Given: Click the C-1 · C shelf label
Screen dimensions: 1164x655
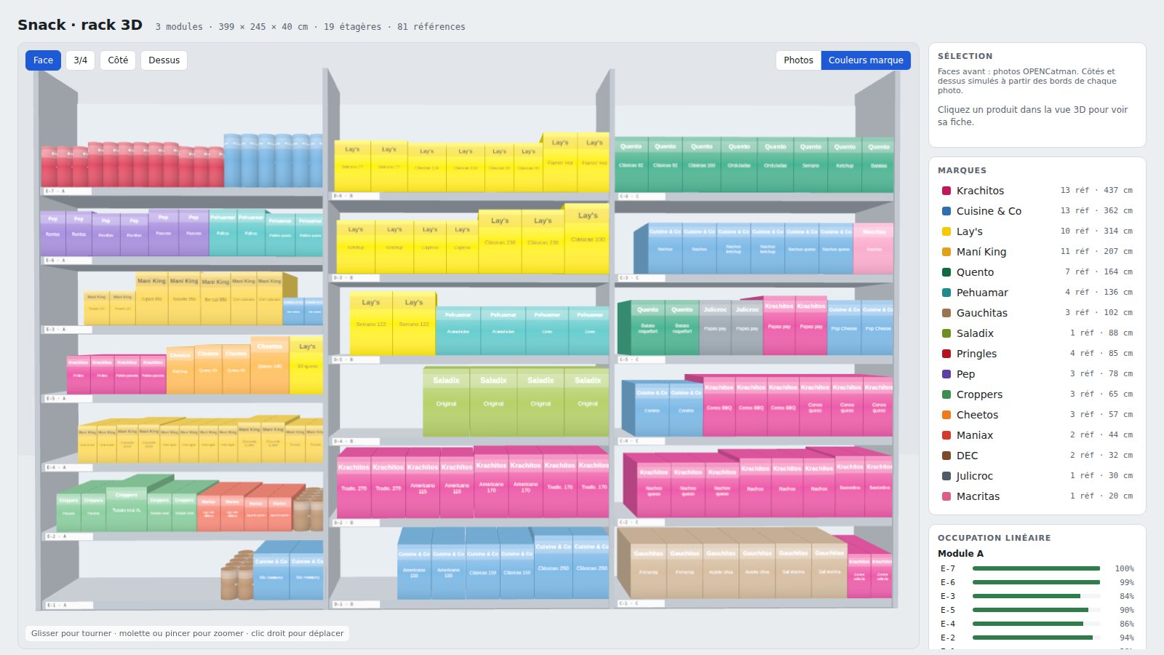Looking at the screenshot, I should [640, 603].
